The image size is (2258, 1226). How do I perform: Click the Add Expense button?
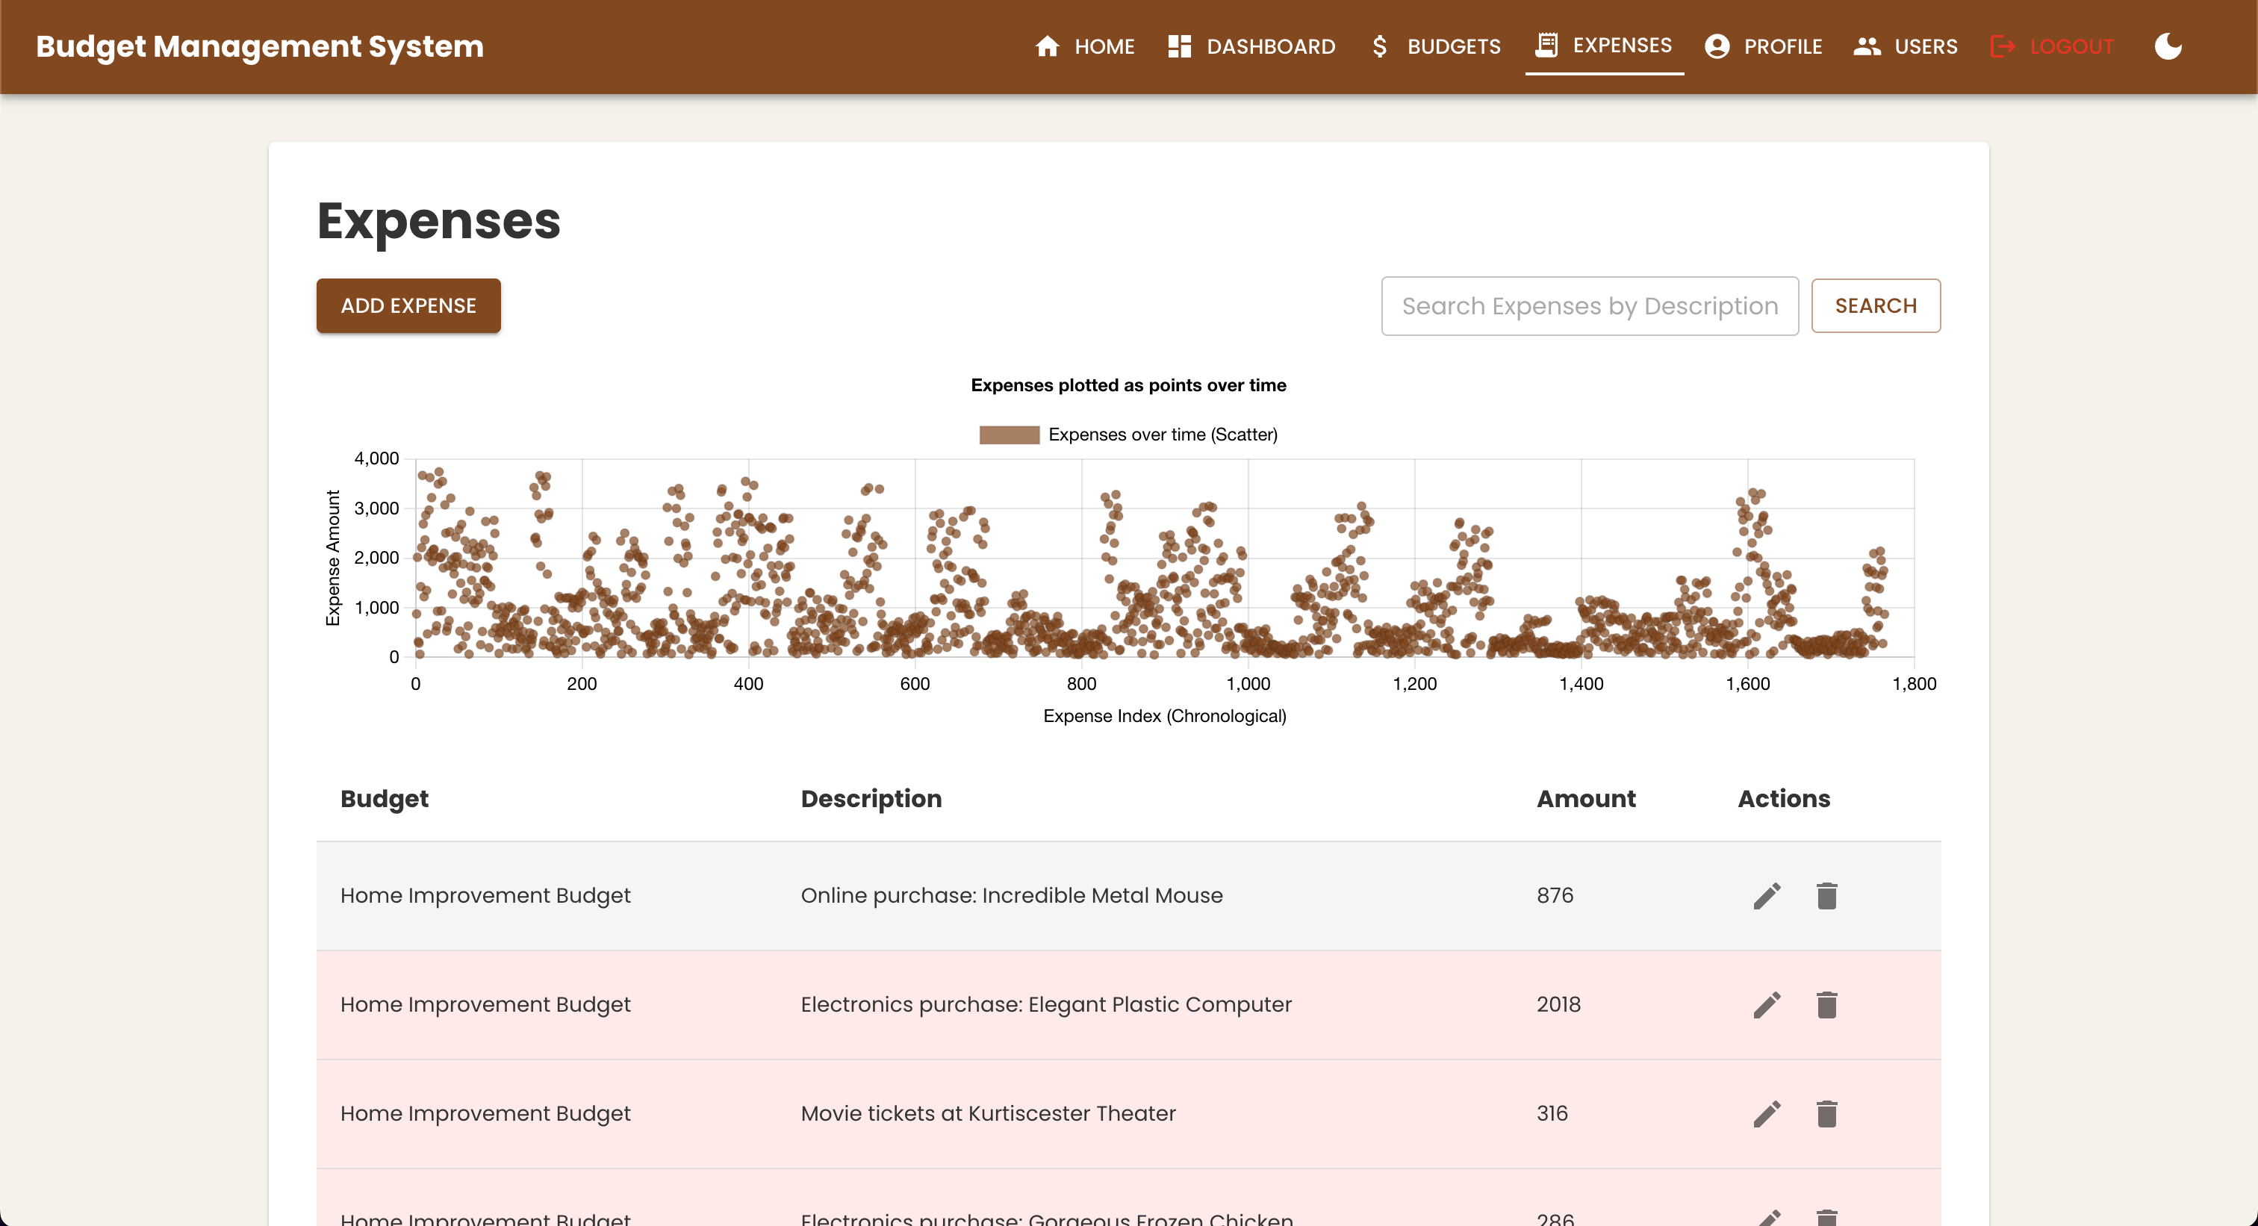pyautogui.click(x=408, y=306)
